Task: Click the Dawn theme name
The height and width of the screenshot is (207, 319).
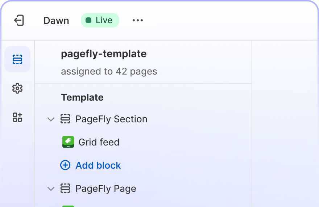Action: tap(56, 21)
